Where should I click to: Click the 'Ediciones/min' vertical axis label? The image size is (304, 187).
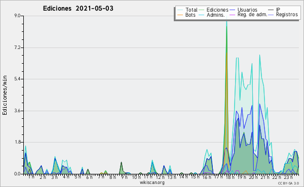point(5,95)
